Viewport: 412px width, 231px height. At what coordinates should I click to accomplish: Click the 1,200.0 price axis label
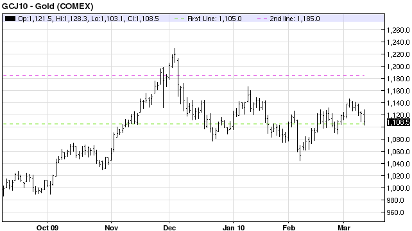pos(399,67)
